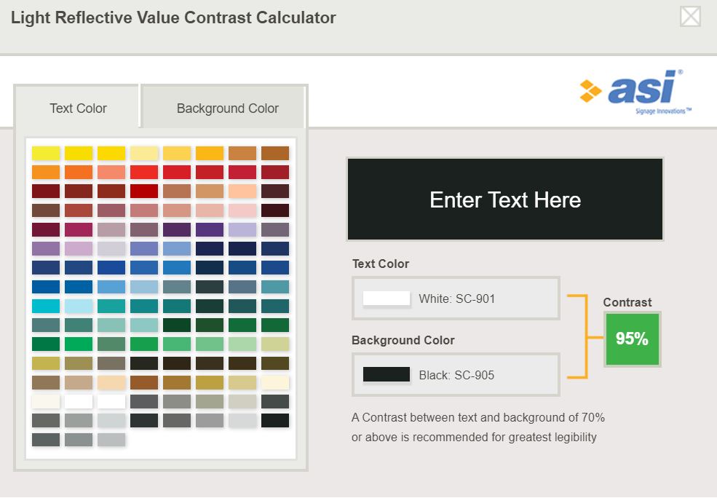717x498 pixels.
Task: Open the Background Color tab
Action: (x=226, y=108)
